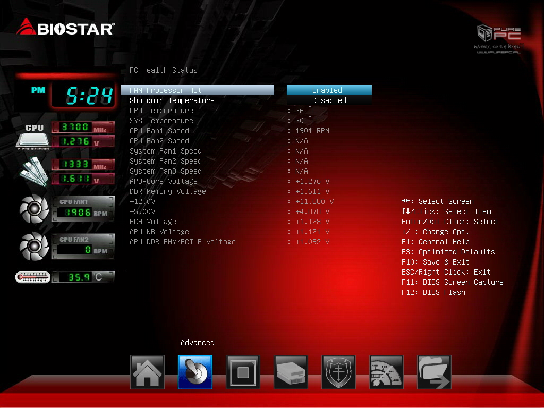The image size is (544, 408).
Task: Click the F12: BIOS Flash hint
Action: click(433, 292)
